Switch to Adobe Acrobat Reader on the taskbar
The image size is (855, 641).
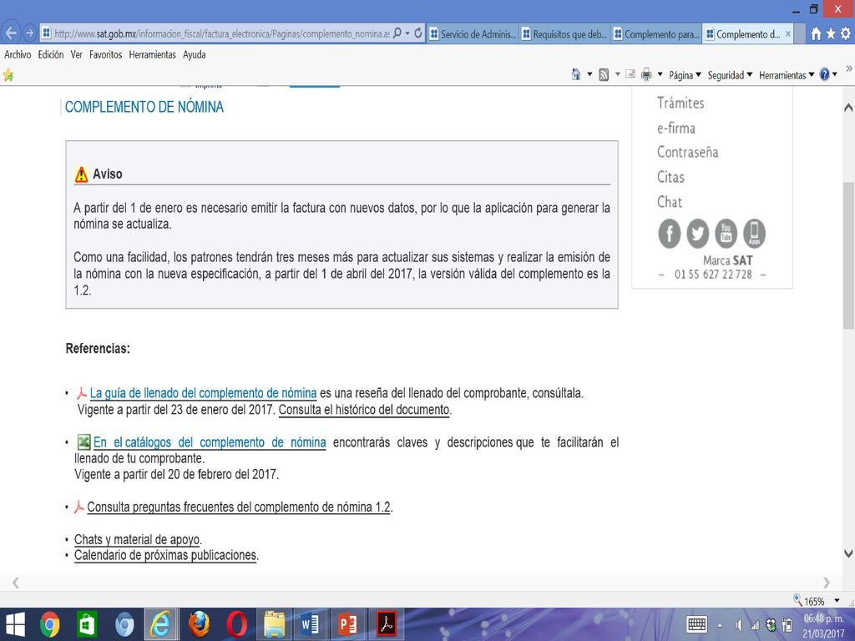pos(387,624)
